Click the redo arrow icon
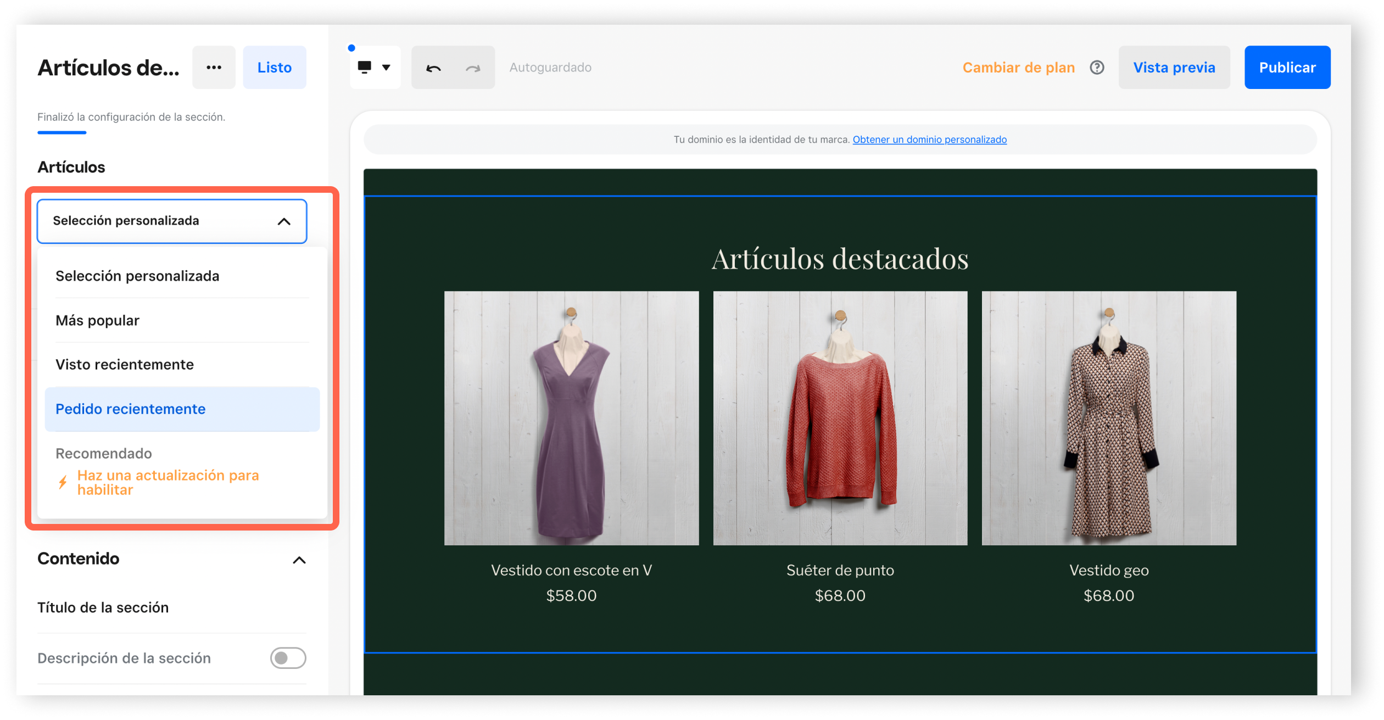Image resolution: width=1384 pixels, height=720 pixels. click(x=473, y=68)
